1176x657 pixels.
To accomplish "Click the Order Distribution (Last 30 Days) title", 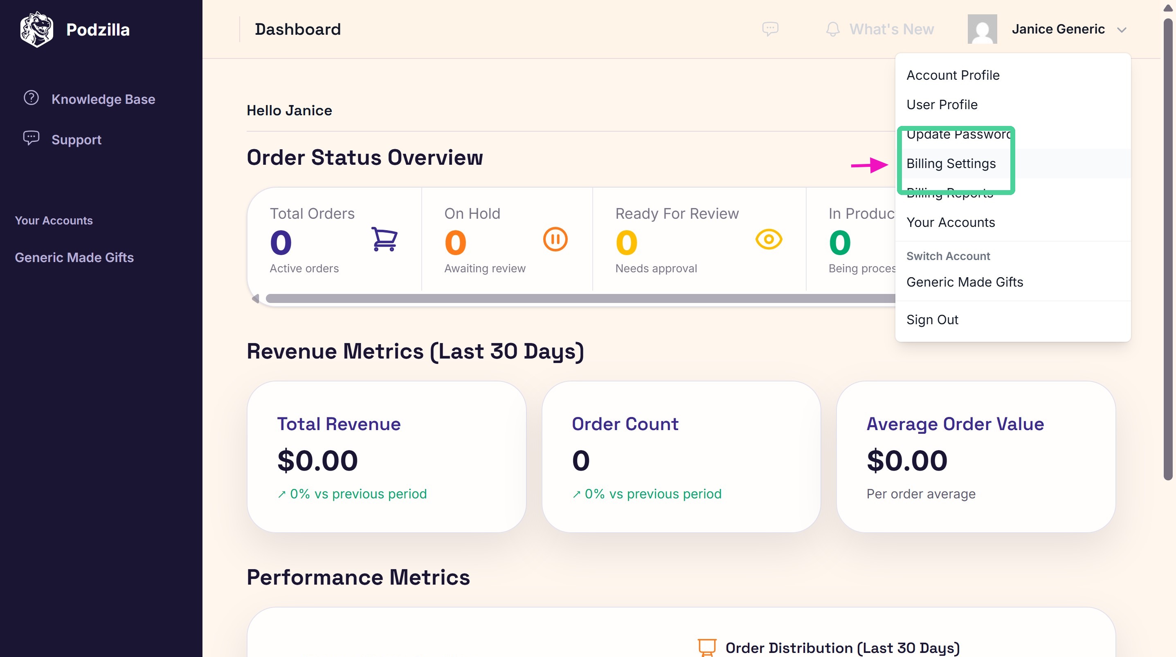I will coord(843,648).
